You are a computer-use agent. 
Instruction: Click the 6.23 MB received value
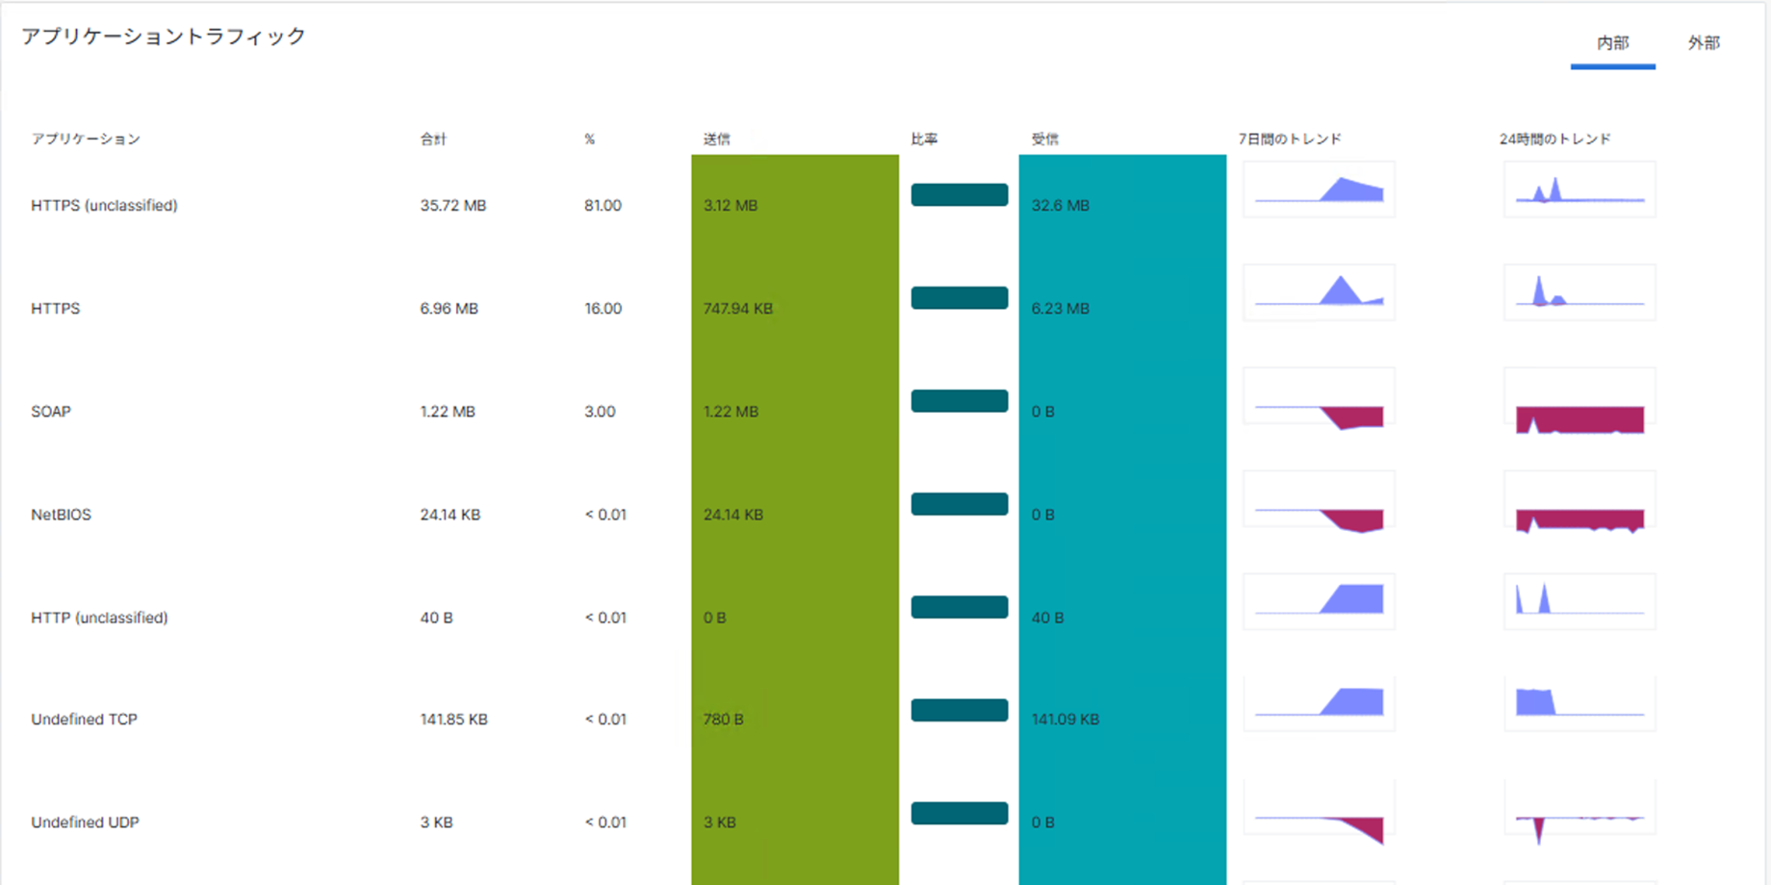[x=1060, y=309]
